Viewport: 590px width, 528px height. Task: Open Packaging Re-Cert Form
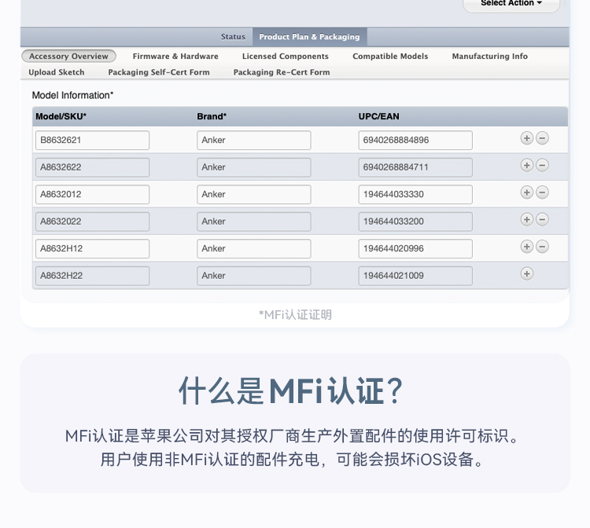click(282, 72)
